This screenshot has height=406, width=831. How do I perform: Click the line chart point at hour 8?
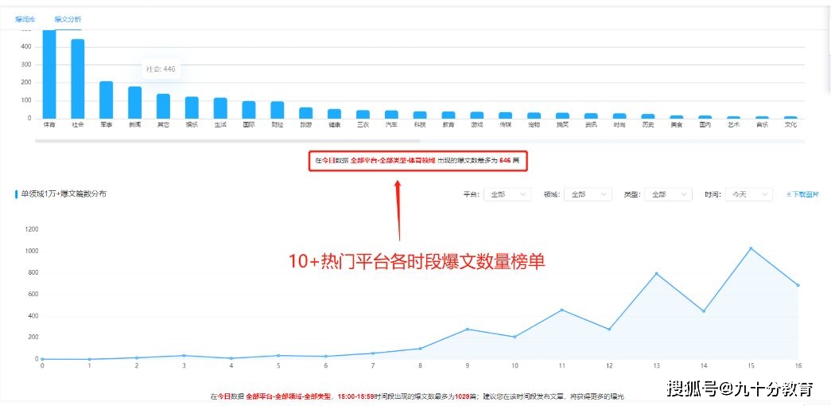(x=420, y=349)
